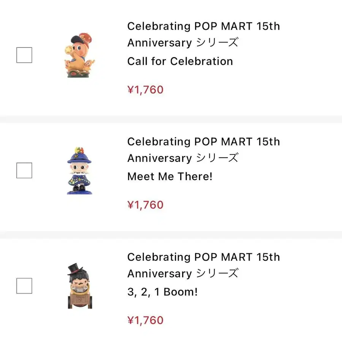View the top hat mustache figure picture
The image size is (342, 342).
(x=79, y=285)
